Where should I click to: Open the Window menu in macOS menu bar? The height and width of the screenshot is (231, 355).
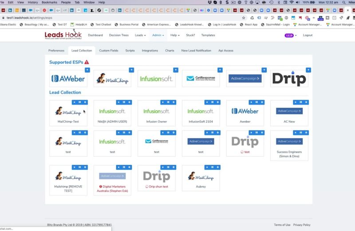click(x=89, y=2)
